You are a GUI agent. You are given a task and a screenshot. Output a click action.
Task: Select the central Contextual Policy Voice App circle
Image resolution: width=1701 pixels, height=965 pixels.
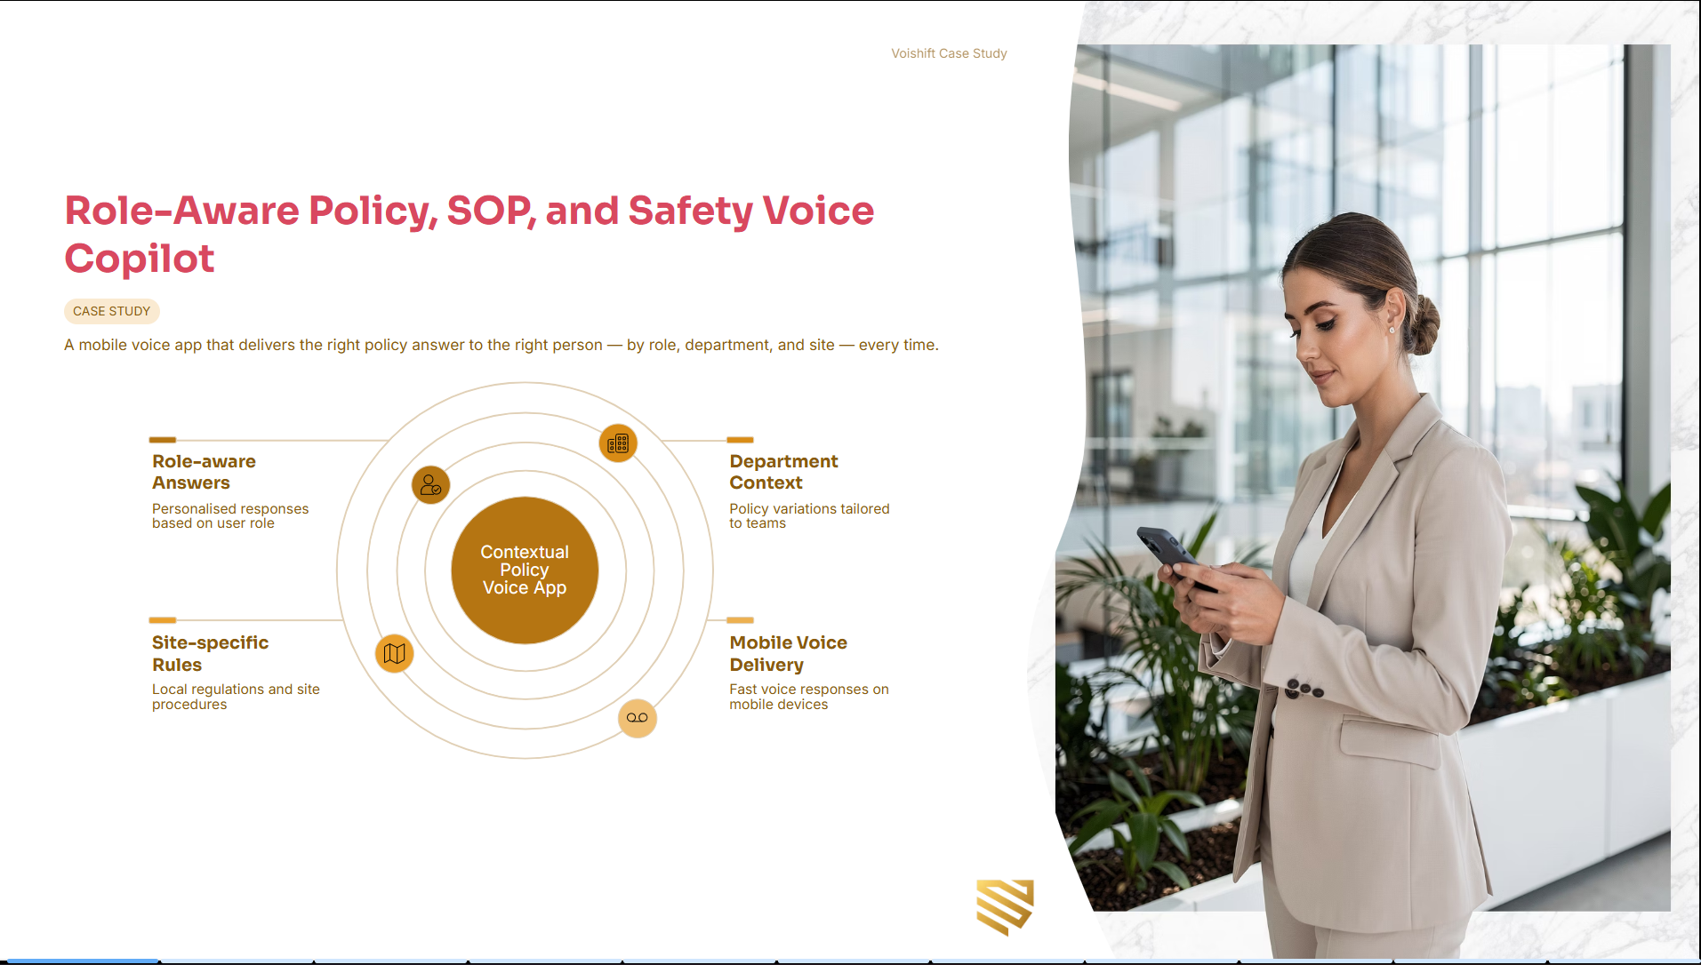tap(524, 570)
